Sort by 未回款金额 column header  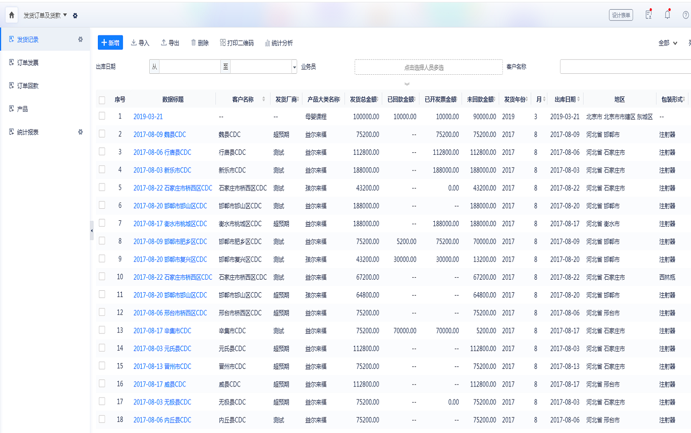481,99
